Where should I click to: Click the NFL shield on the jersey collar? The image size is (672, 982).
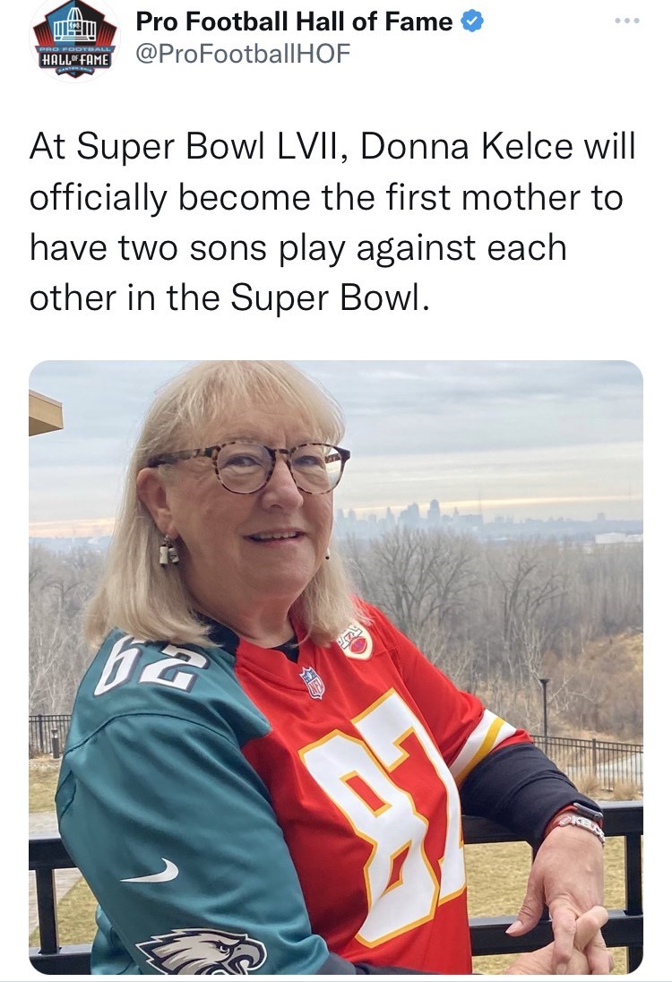tap(313, 682)
